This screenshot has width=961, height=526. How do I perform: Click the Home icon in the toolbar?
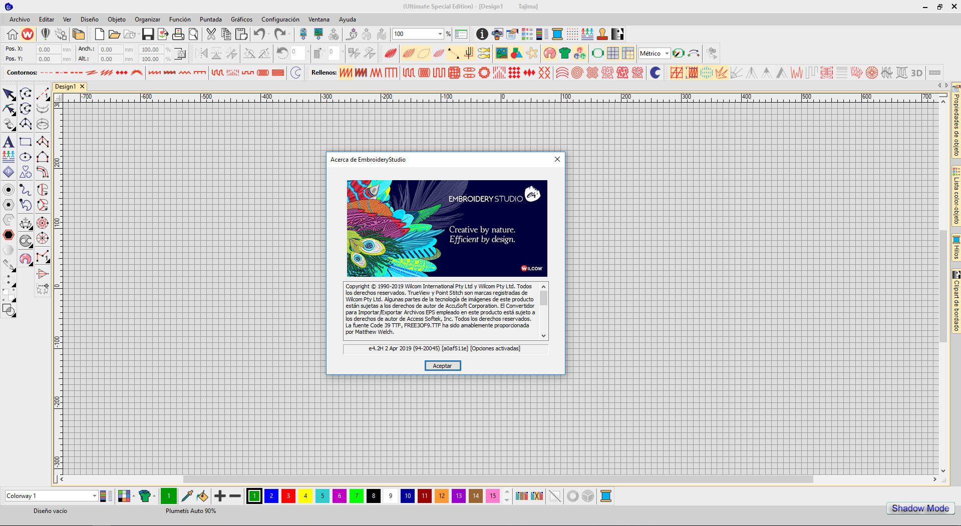tap(13, 34)
